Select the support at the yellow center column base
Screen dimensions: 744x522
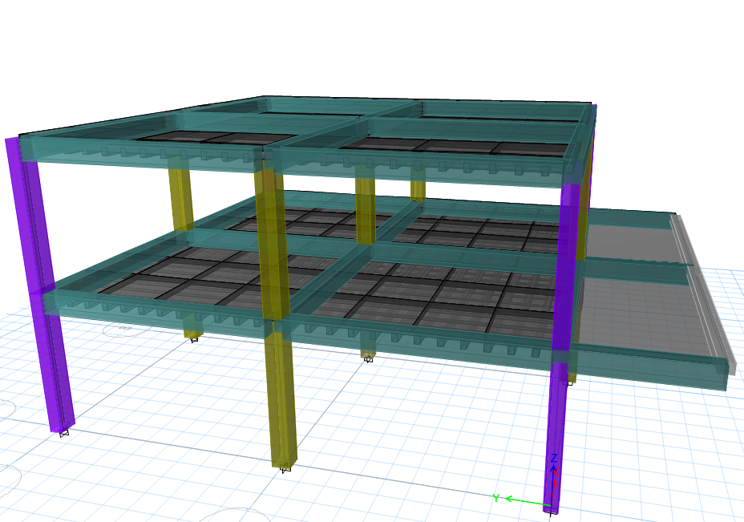(285, 469)
